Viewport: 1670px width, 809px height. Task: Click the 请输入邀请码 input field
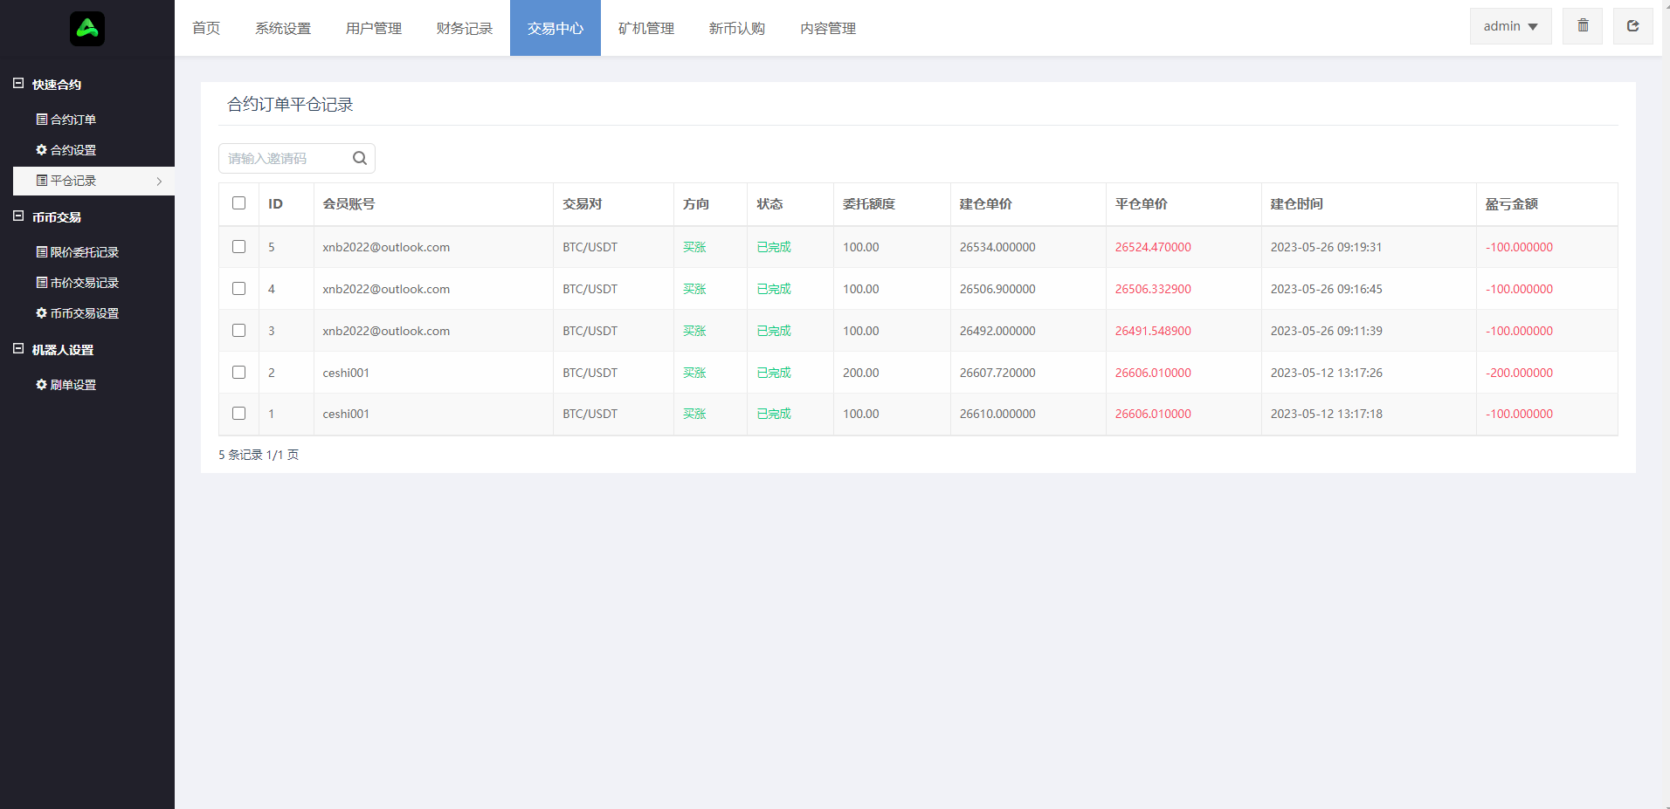[x=284, y=158]
